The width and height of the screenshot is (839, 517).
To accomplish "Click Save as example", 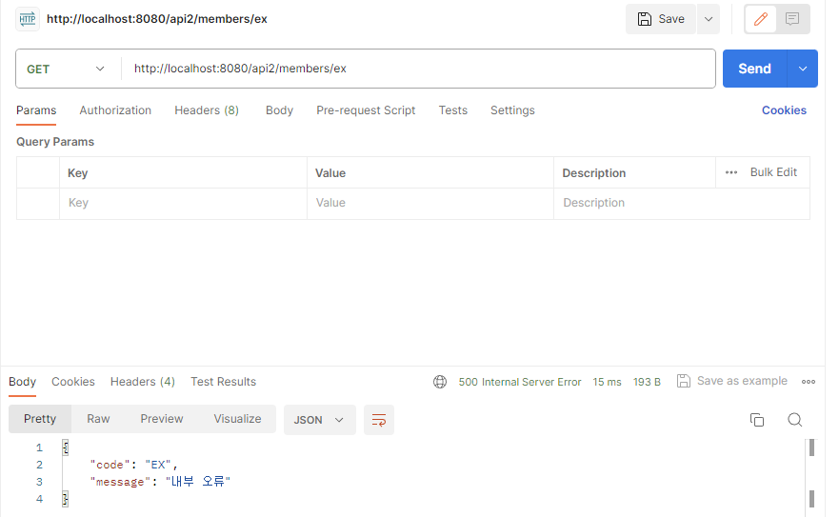I will click(x=732, y=381).
